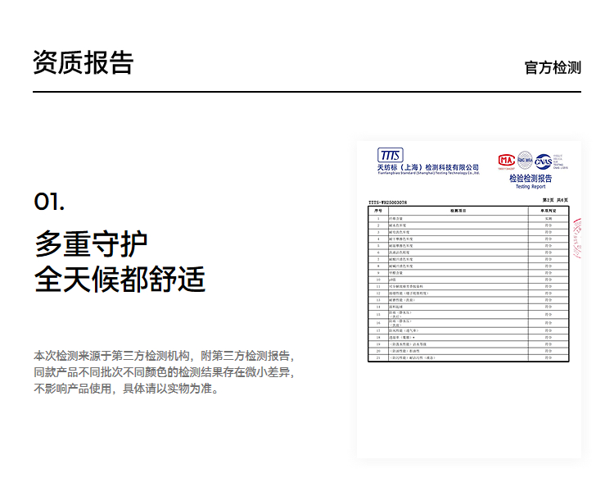Viewport: 614px width, 487px height.
Task: Click the 全天候都舒适 headline
Action: (120, 280)
